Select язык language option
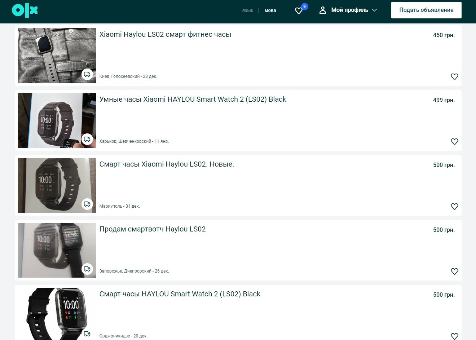This screenshot has height=340, width=476. pyautogui.click(x=248, y=10)
